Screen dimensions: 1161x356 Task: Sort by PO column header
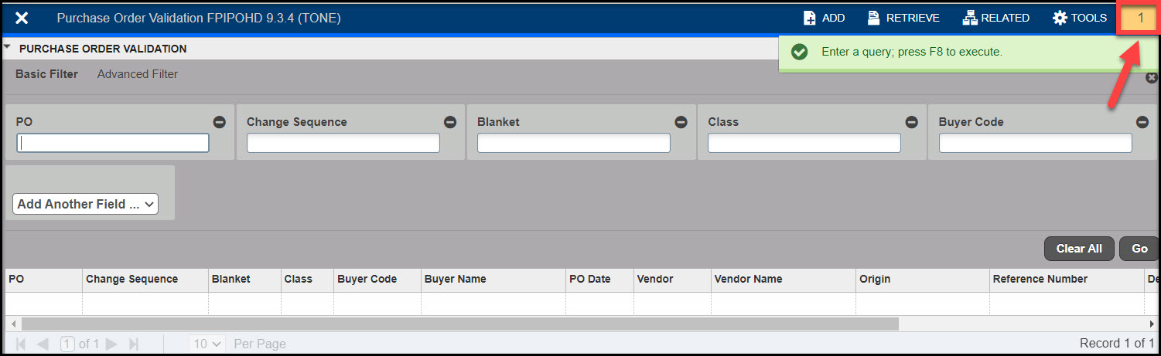(x=43, y=280)
